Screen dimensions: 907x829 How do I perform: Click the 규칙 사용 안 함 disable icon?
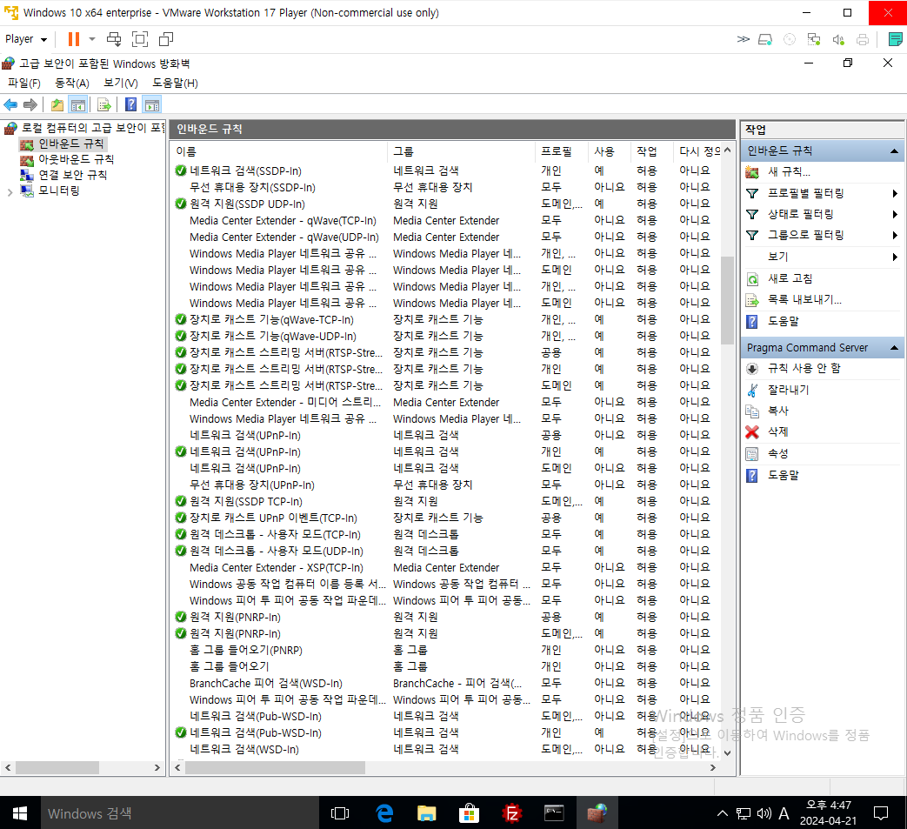click(x=752, y=369)
